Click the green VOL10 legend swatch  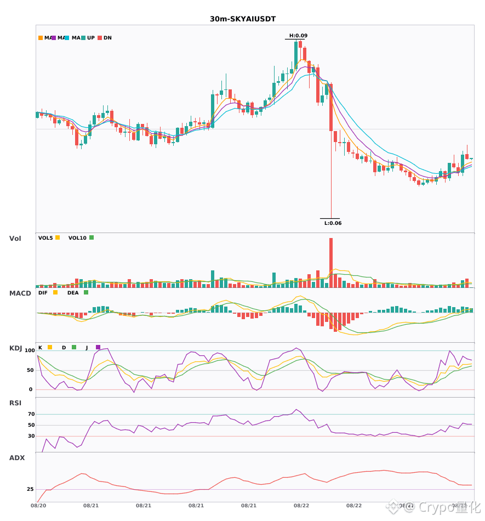(92, 237)
